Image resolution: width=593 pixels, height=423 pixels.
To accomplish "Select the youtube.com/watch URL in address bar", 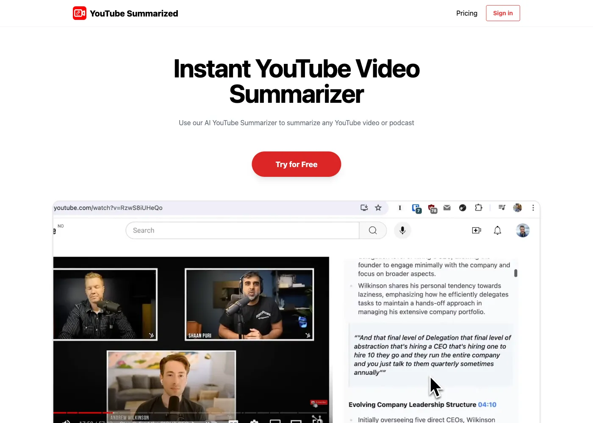I will (108, 208).
